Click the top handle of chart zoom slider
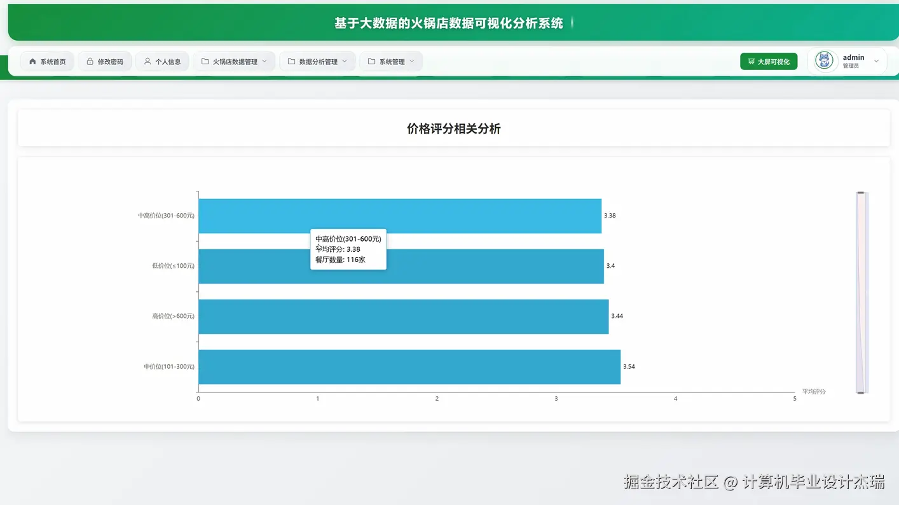 point(861,193)
